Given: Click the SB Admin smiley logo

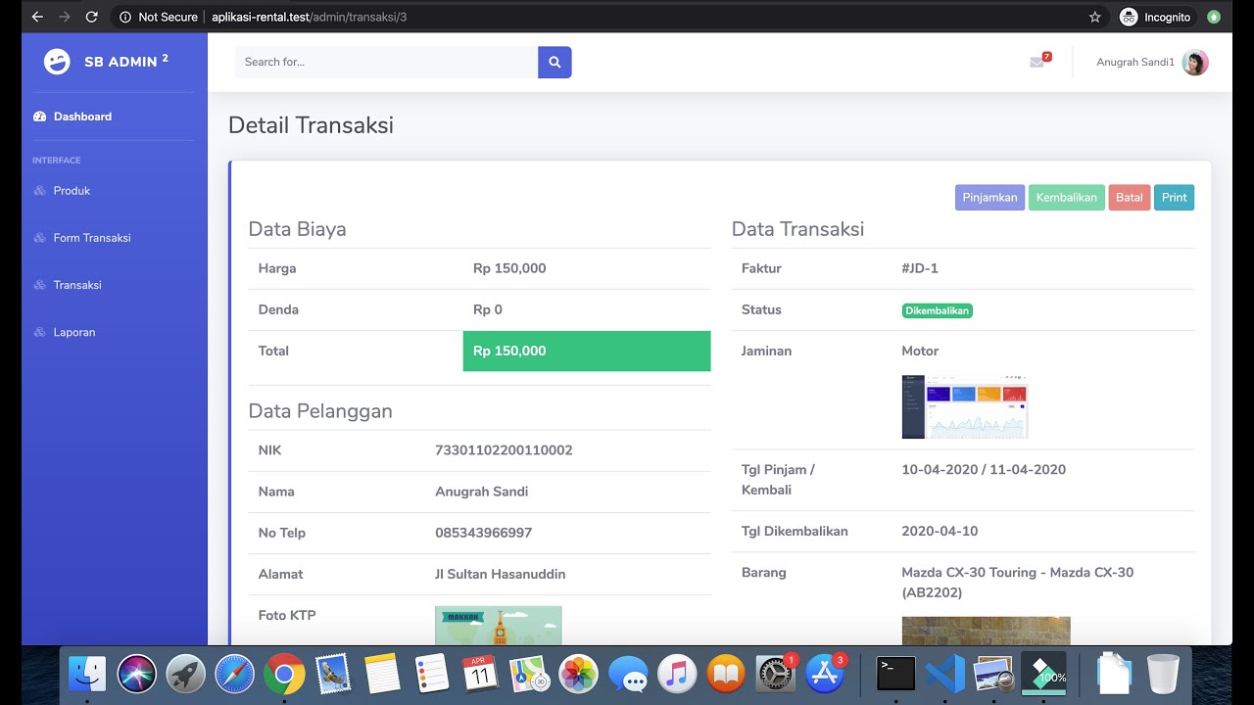Looking at the screenshot, I should click(x=57, y=62).
